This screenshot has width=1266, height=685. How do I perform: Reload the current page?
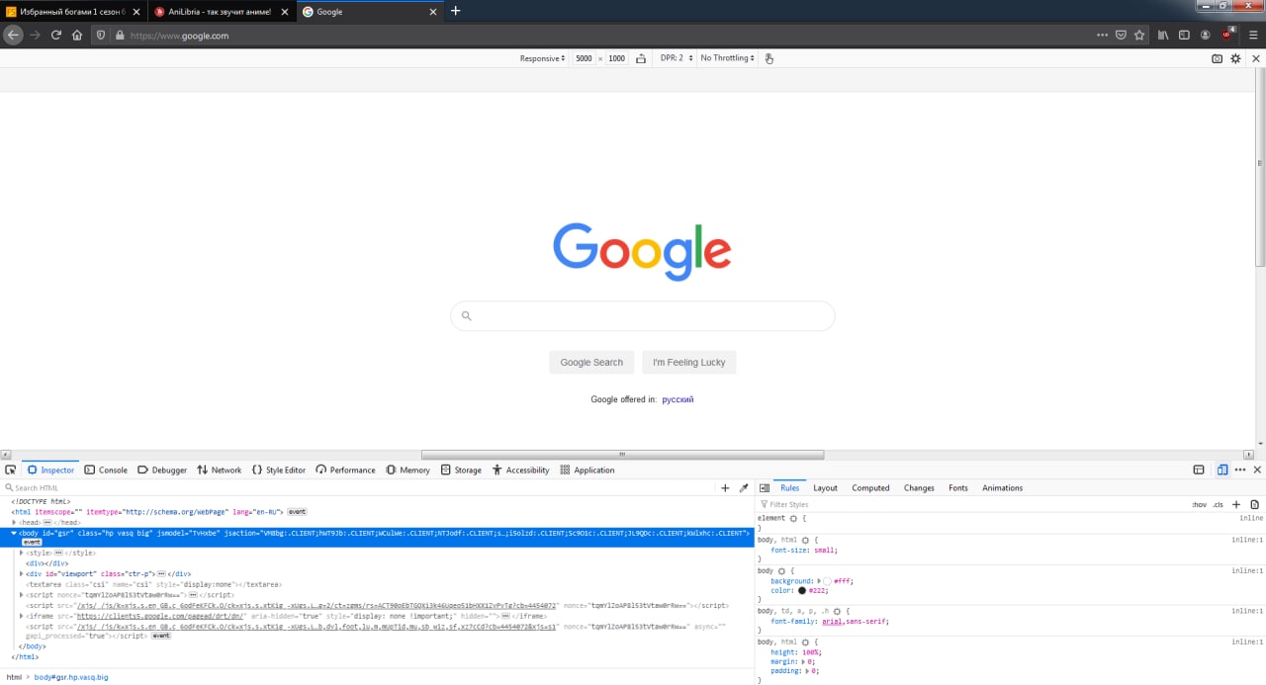click(55, 35)
